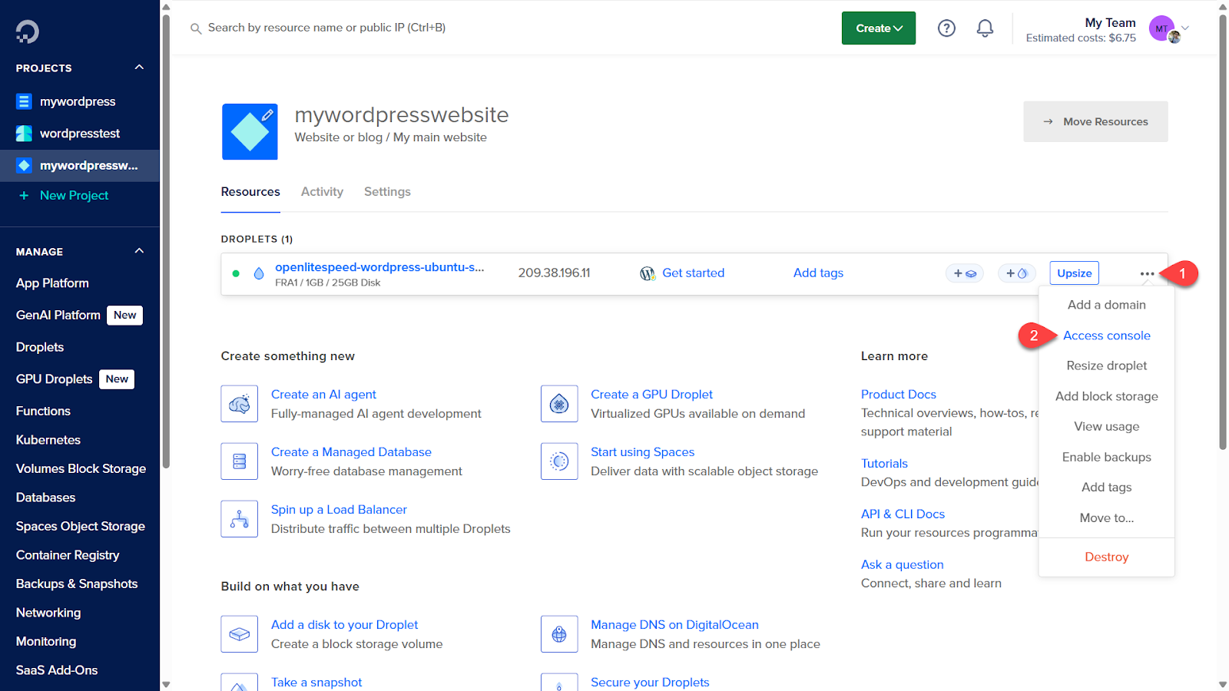The height and width of the screenshot is (691, 1229).
Task: Open the Tutorials link
Action: coord(884,464)
